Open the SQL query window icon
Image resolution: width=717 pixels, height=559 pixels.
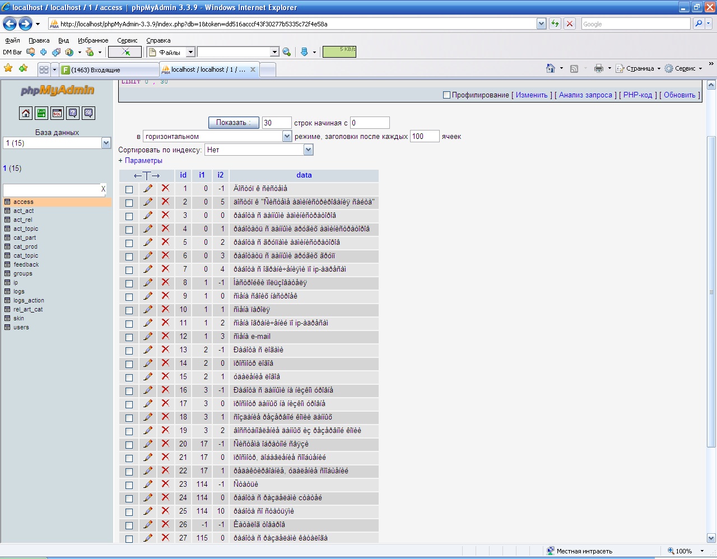click(57, 113)
